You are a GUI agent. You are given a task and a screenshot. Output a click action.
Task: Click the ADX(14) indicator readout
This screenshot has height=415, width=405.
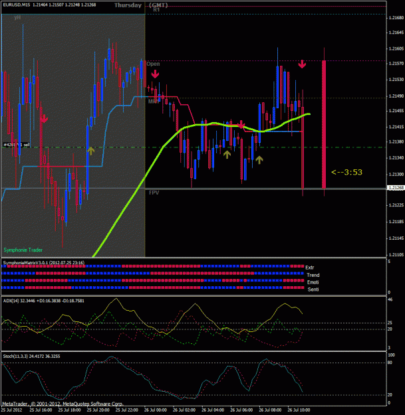(x=44, y=301)
